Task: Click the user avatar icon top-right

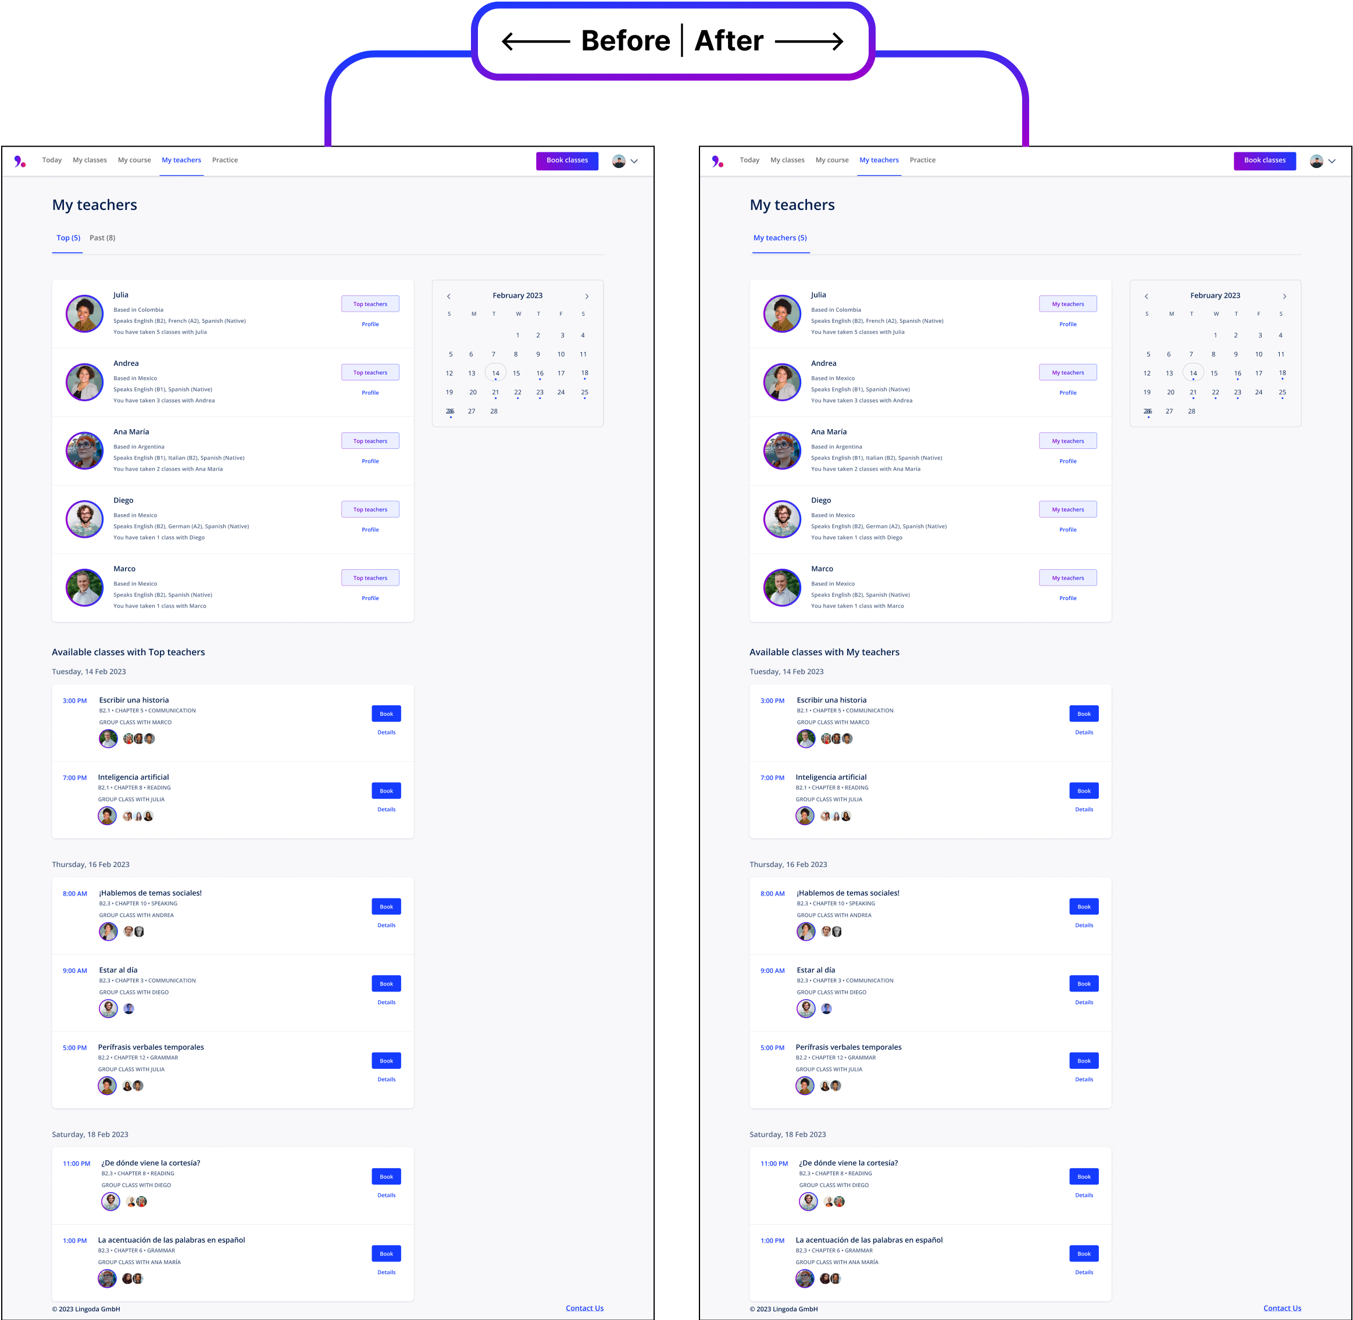Action: 1316,159
